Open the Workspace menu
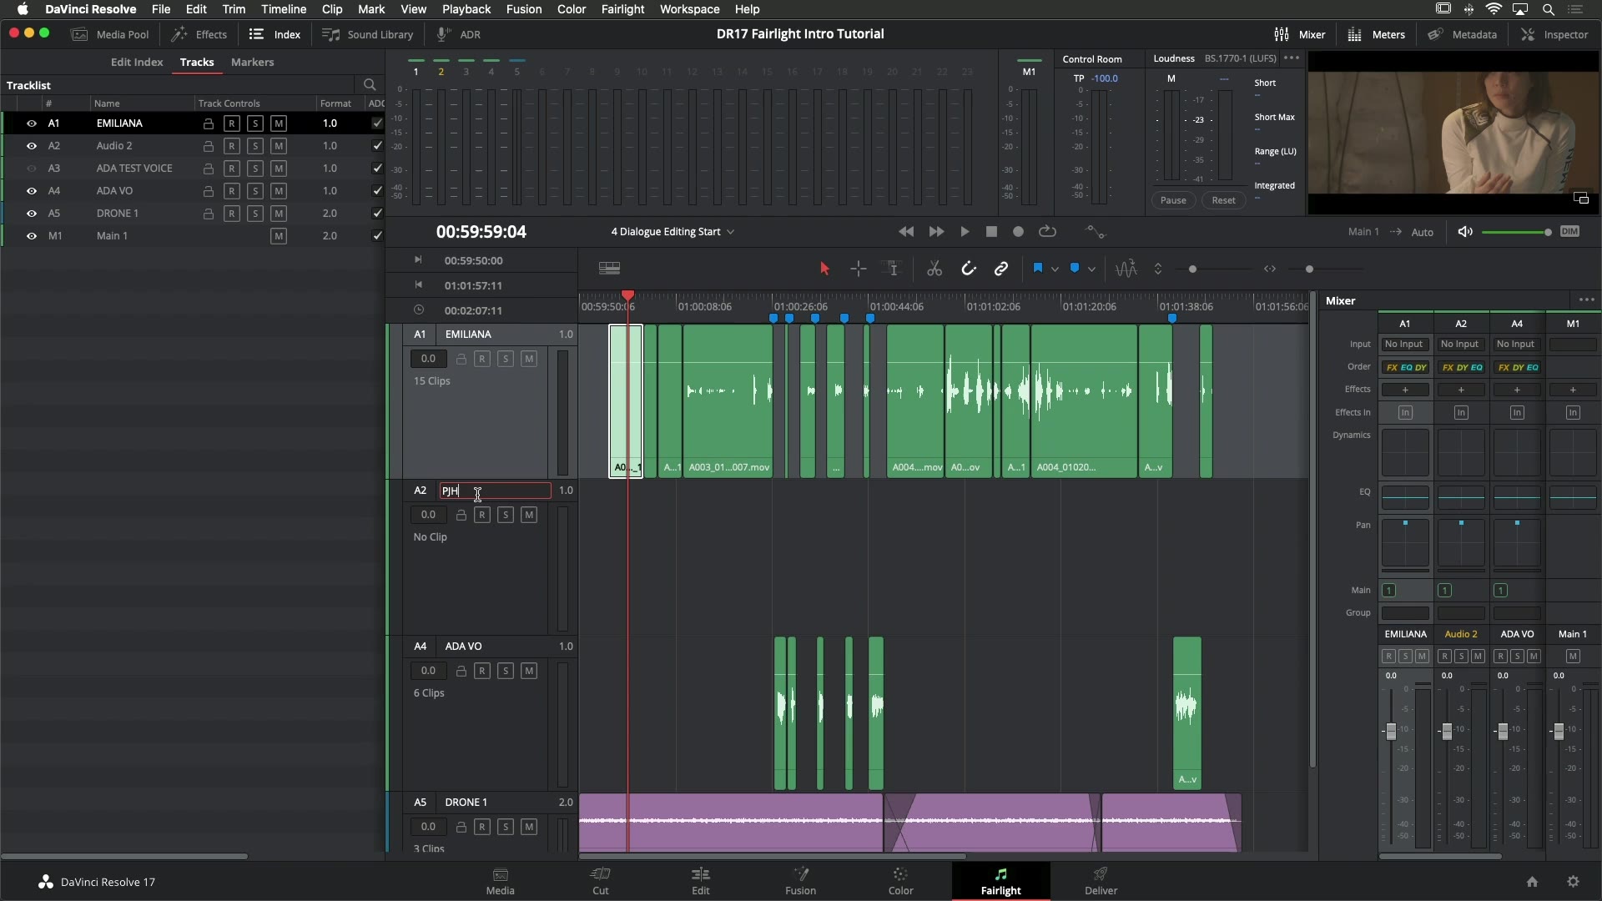The width and height of the screenshot is (1602, 901). [689, 9]
